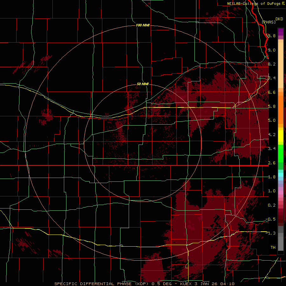This screenshot has height=286, width=286.
Task: Click the 3.4 legend value
Action: [272, 148]
